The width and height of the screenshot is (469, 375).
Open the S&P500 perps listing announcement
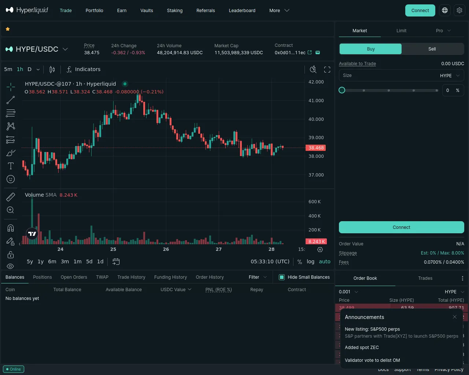(x=401, y=333)
